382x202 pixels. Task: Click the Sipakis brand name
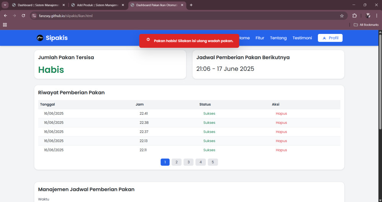point(57,38)
